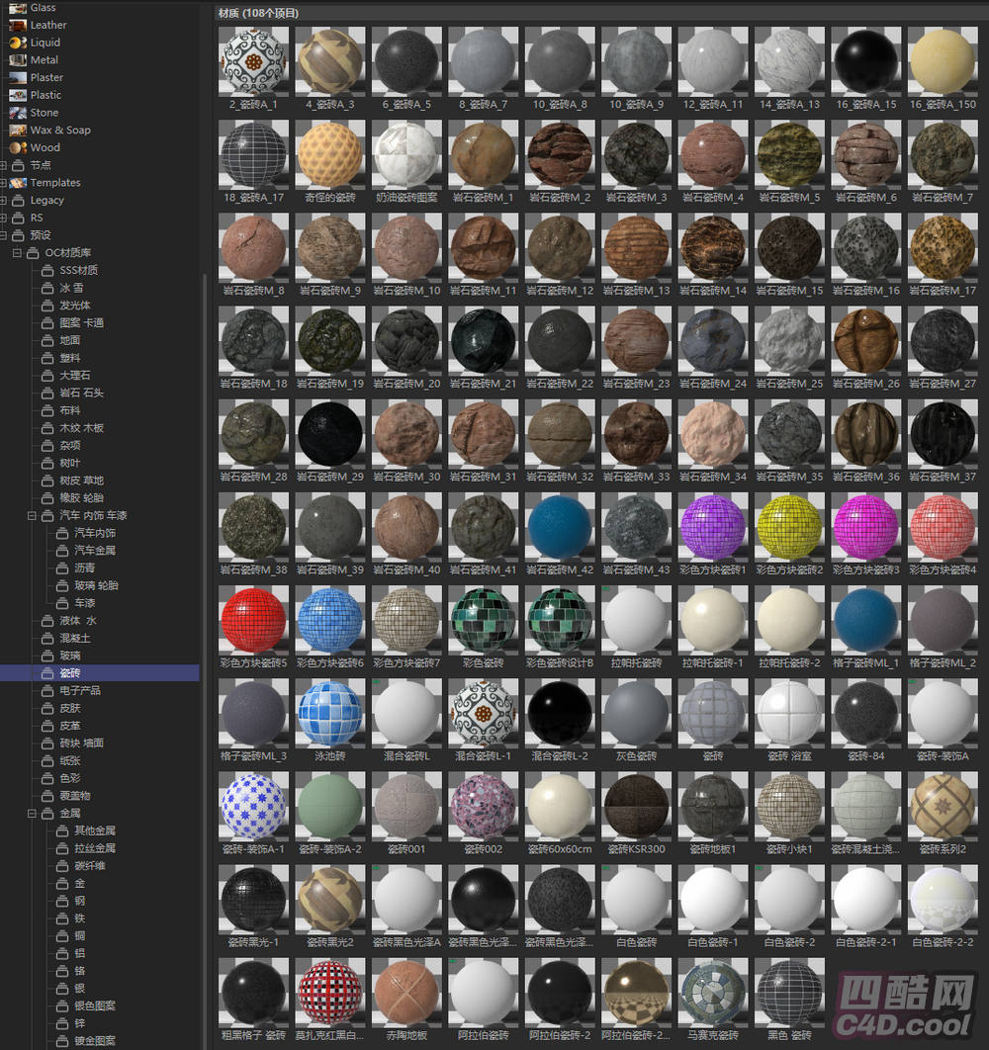
Task: Pick the red 彩色方块瓷砖5 material
Action: [x=254, y=620]
